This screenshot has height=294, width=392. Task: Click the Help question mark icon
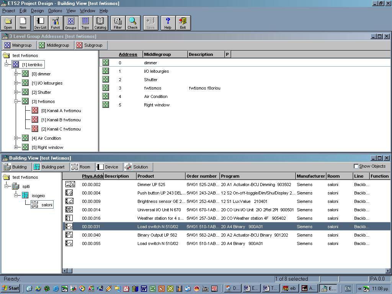168,23
